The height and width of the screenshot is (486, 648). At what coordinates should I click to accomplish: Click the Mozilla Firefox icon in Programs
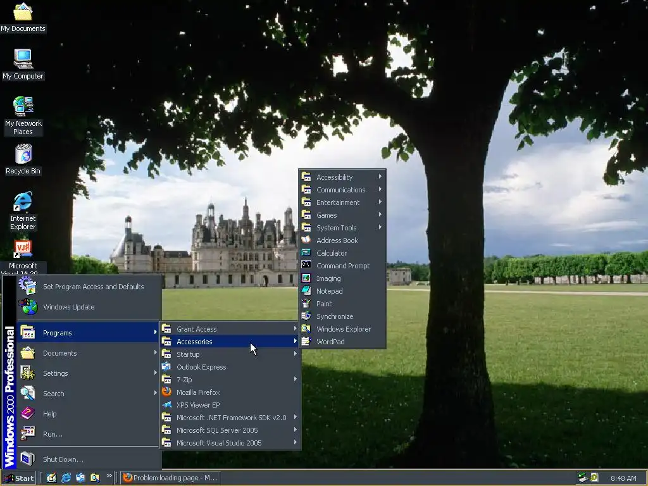pyautogui.click(x=166, y=392)
